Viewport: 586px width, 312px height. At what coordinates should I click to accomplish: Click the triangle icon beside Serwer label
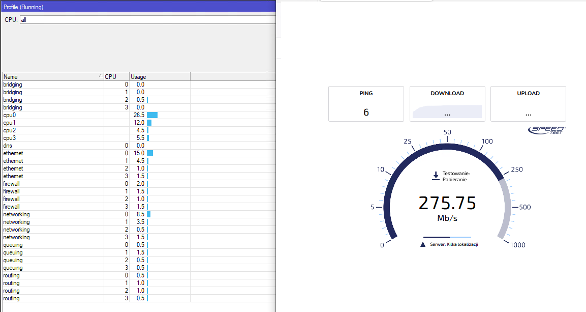423,245
